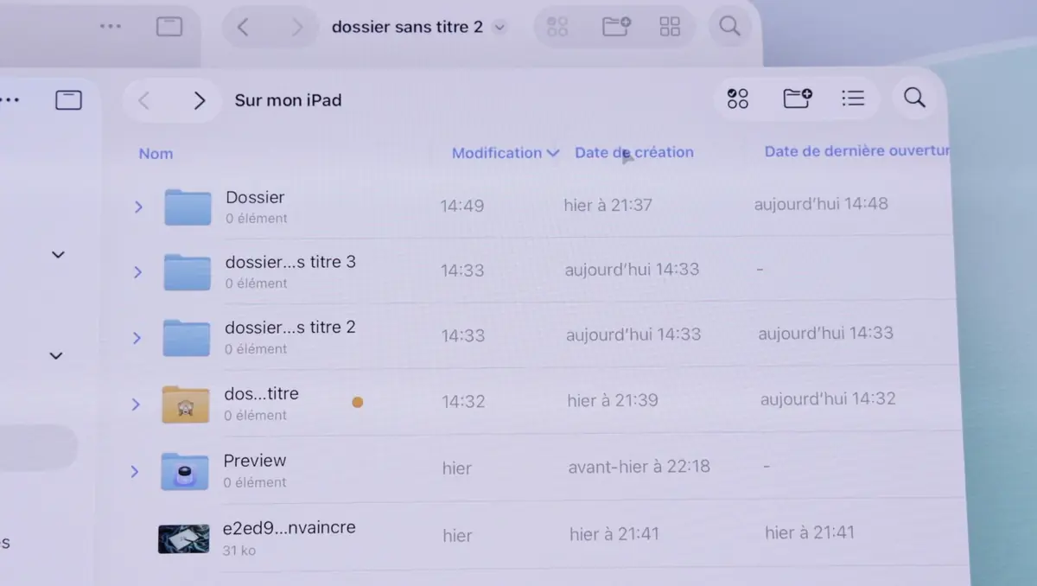Create a new folder with the toolbar icon

797,98
